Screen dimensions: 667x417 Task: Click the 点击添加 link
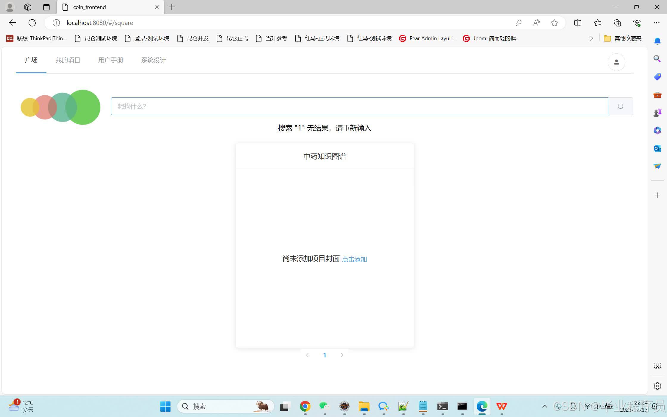[354, 259]
